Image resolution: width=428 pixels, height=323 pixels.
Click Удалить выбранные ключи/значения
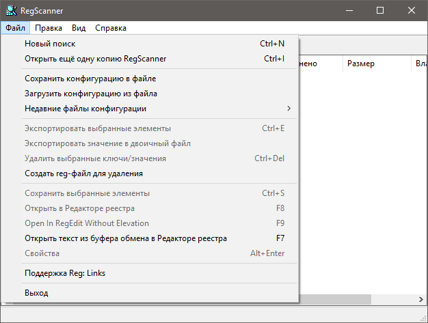point(150,158)
